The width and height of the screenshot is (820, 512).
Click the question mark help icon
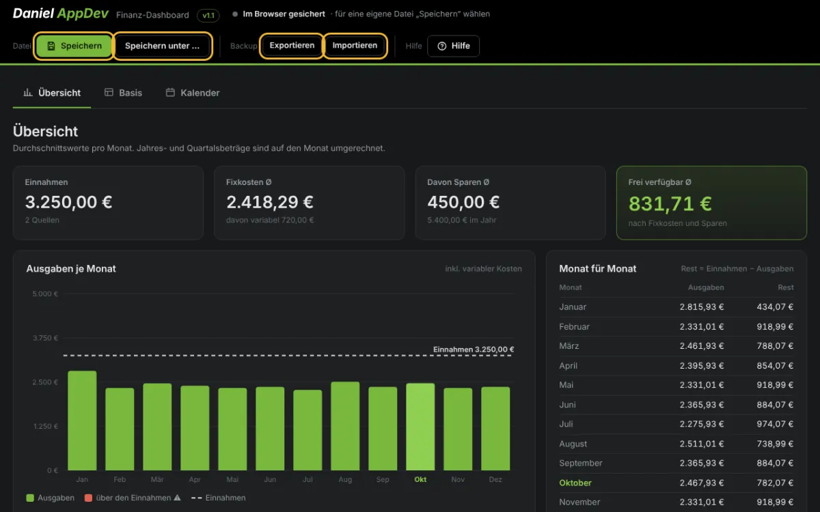[441, 46]
